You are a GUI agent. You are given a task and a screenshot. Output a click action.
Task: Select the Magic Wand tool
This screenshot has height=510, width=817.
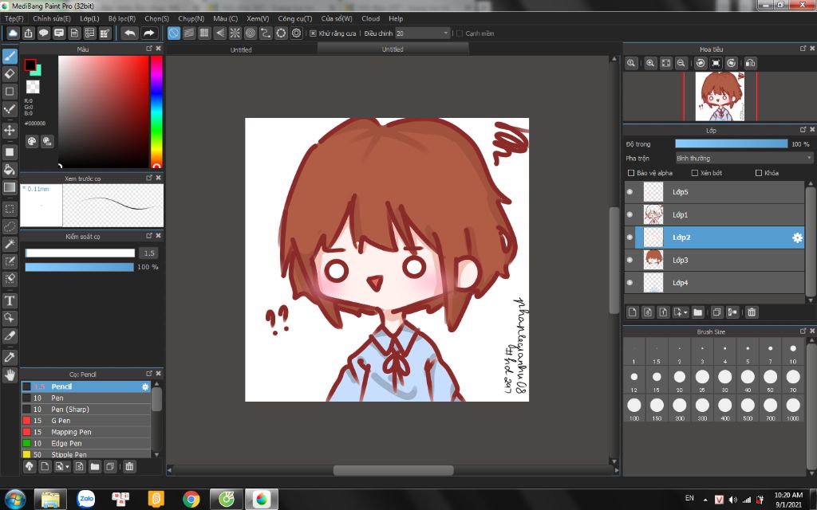pyautogui.click(x=10, y=244)
